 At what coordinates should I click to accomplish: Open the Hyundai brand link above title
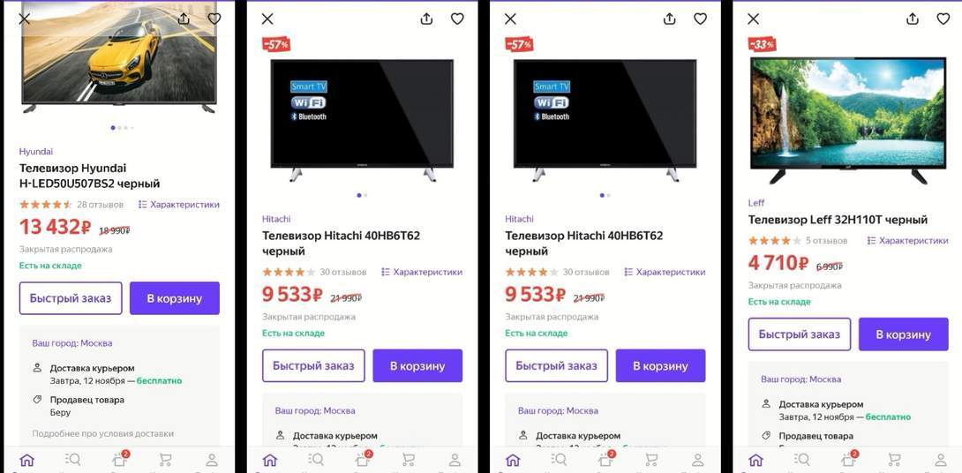pos(36,152)
